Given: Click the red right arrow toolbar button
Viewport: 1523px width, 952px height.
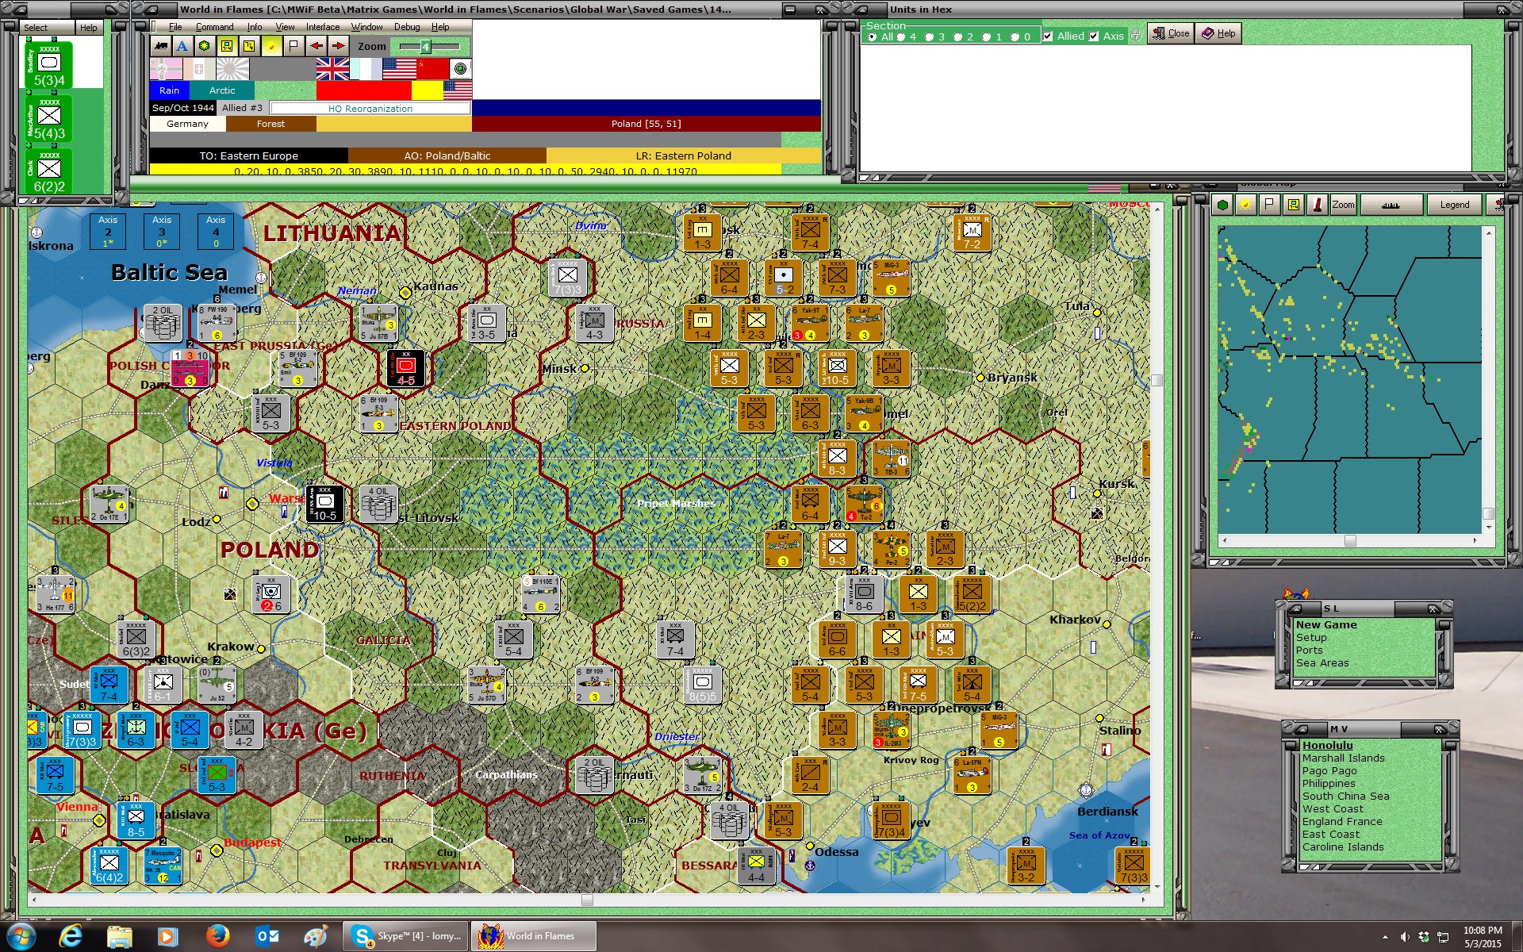Looking at the screenshot, I should tap(339, 46).
